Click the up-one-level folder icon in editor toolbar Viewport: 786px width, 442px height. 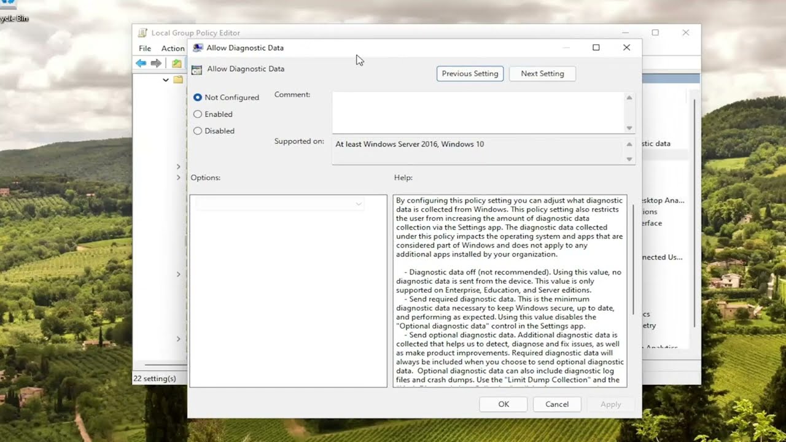click(177, 63)
